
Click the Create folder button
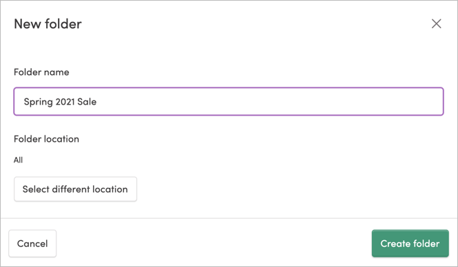click(x=410, y=244)
